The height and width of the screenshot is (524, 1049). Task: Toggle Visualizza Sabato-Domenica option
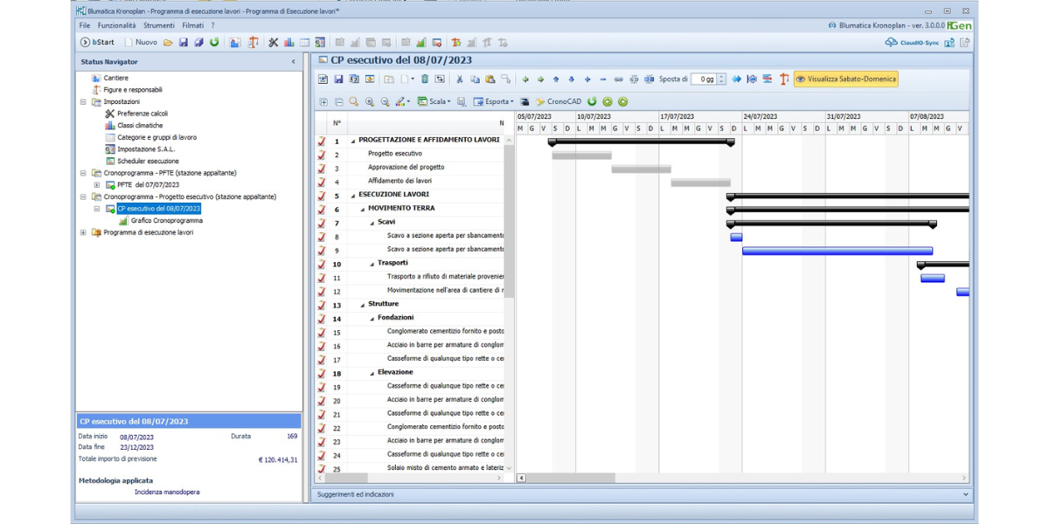845,79
